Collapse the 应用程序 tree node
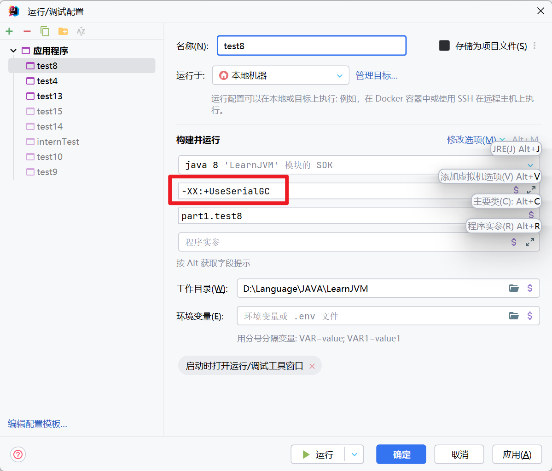Viewport: 552px width, 471px height. (13, 51)
